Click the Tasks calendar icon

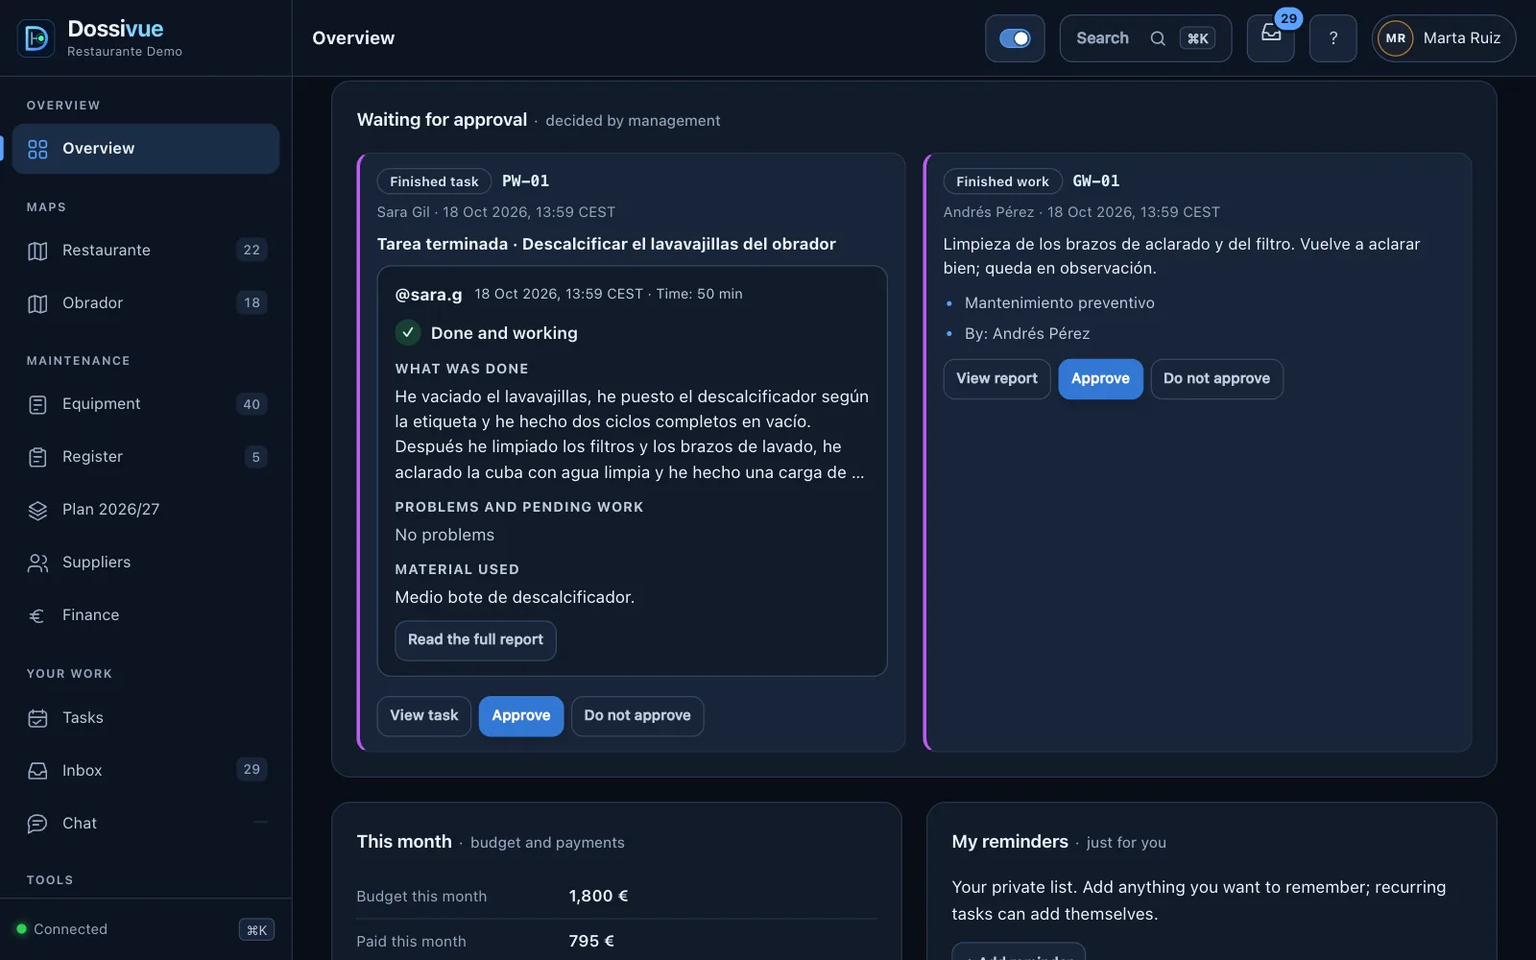[37, 718]
